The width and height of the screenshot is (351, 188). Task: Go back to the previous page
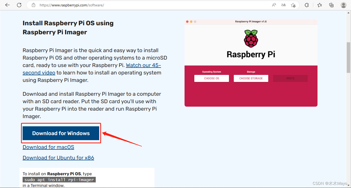pyautogui.click(x=7, y=5)
